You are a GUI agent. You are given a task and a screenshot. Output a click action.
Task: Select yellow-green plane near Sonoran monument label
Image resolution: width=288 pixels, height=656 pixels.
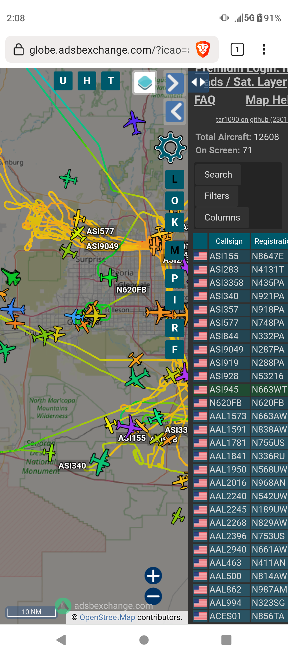tap(50, 452)
